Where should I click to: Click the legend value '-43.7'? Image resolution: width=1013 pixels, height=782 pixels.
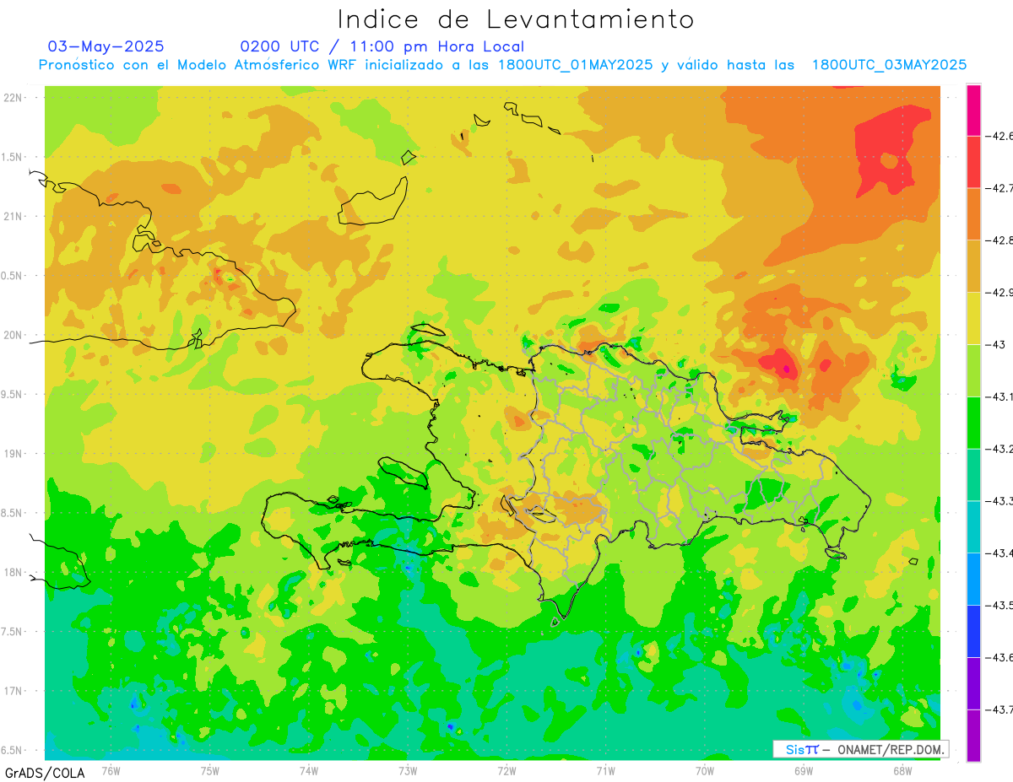(999, 709)
